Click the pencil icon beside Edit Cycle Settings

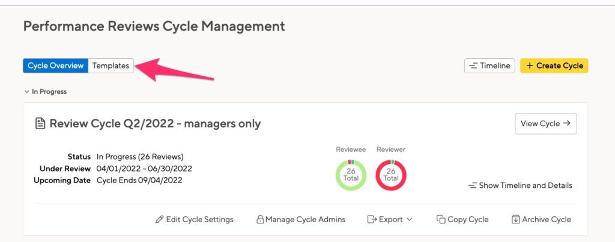tap(159, 219)
